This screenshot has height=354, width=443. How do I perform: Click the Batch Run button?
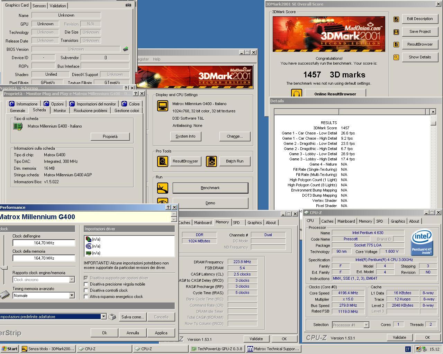[235, 161]
